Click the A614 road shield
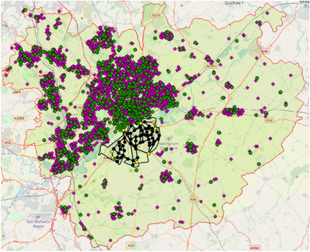The width and height of the screenshot is (310, 252). [x=156, y=15]
